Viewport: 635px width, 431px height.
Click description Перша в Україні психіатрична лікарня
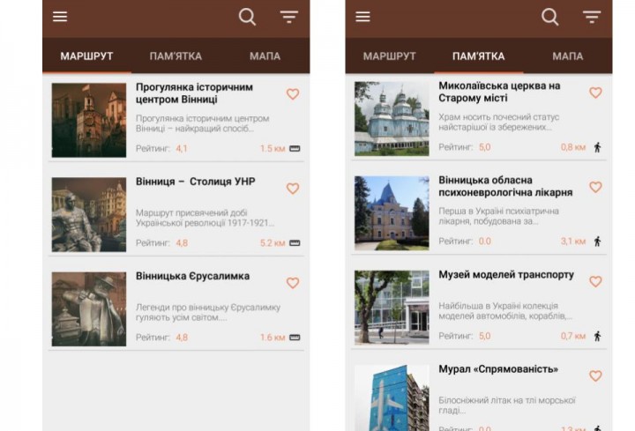click(x=499, y=216)
